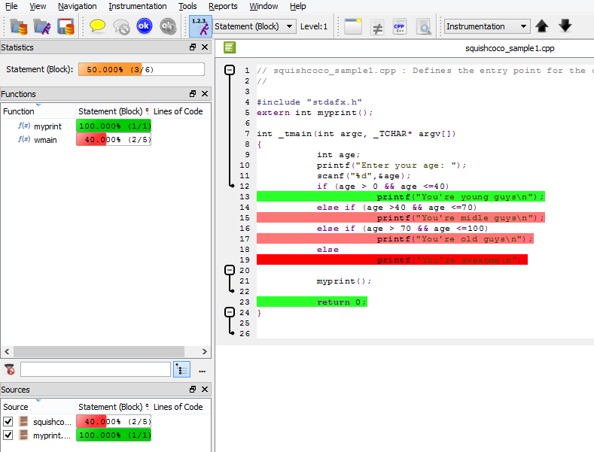The width and height of the screenshot is (594, 452).
Task: Uncheck the squishcoco source file checkbox
Action: (8, 422)
